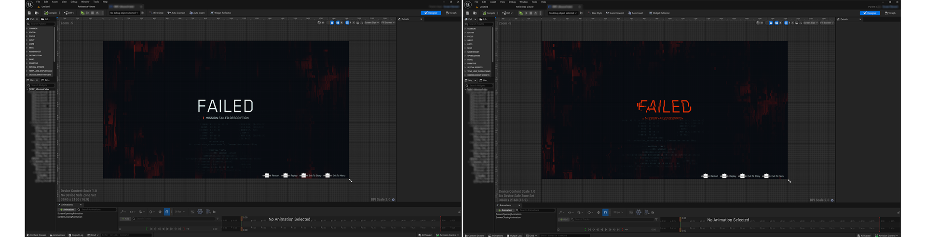Toggle preview background image icon in left viewport

[x=358, y=23]
